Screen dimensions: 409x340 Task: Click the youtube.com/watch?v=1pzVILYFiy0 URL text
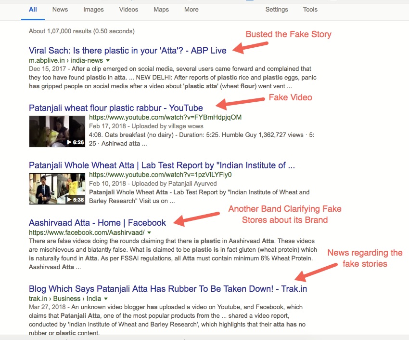(x=160, y=175)
